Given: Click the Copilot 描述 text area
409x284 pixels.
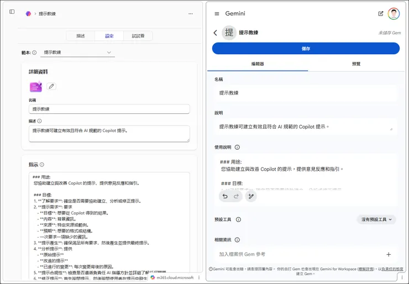Looking at the screenshot, I should click(109, 134).
